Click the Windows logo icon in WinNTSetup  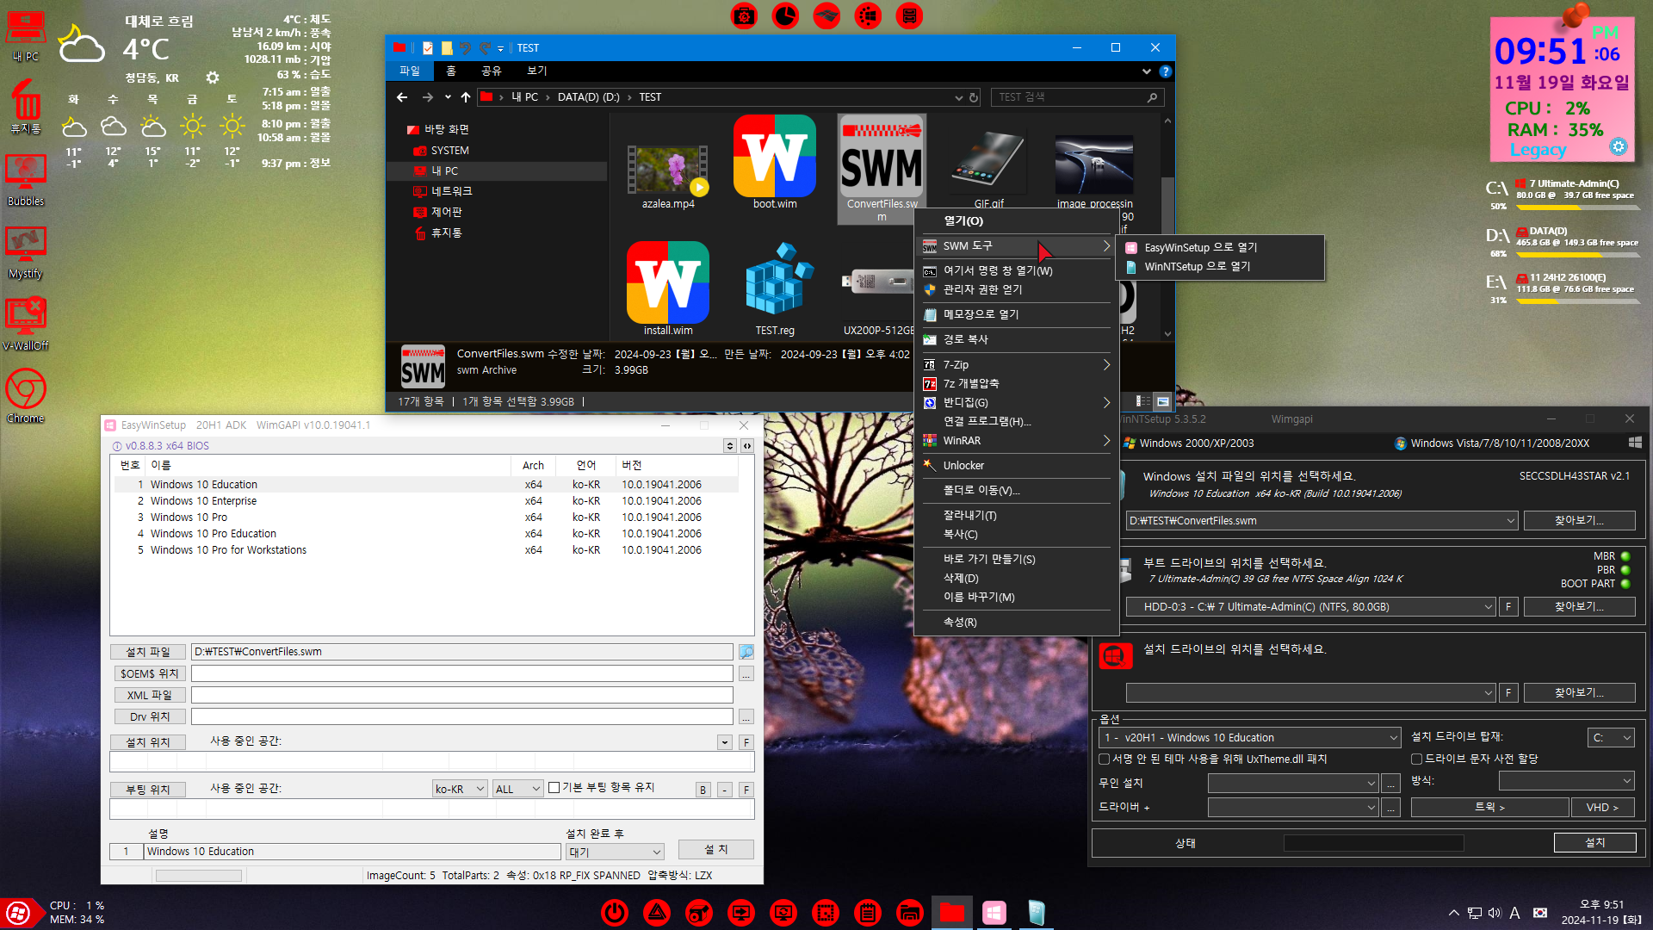click(x=1635, y=443)
